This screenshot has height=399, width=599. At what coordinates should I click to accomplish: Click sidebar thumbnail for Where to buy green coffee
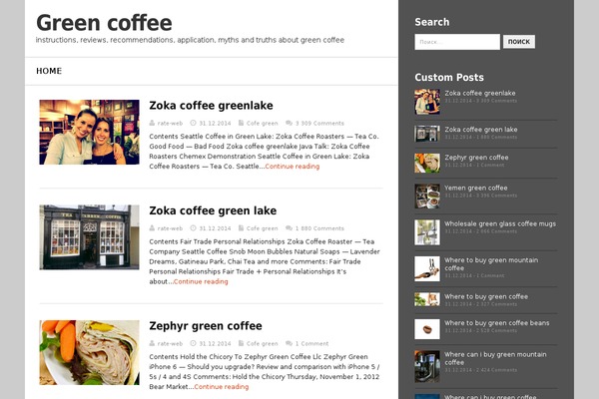(427, 299)
